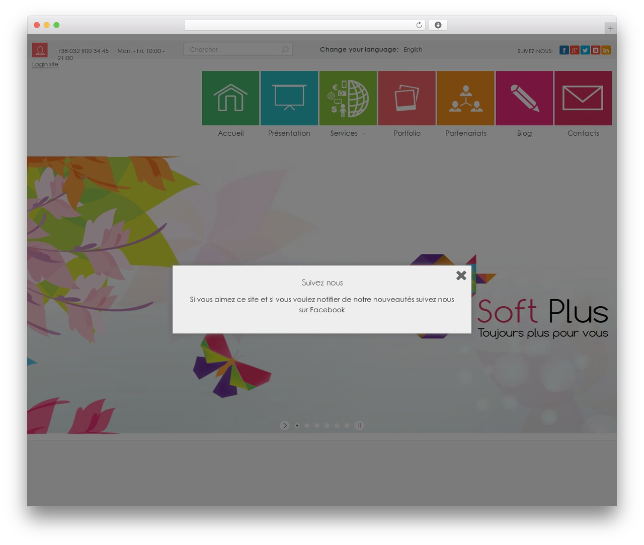Click the Chercher search field
Screen dimensions: 644x545
click(237, 49)
